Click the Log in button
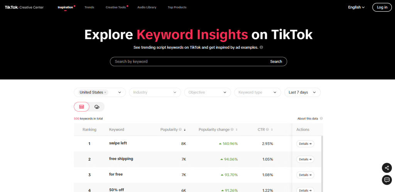Image resolution: width=395 pixels, height=192 pixels. pyautogui.click(x=382, y=7)
